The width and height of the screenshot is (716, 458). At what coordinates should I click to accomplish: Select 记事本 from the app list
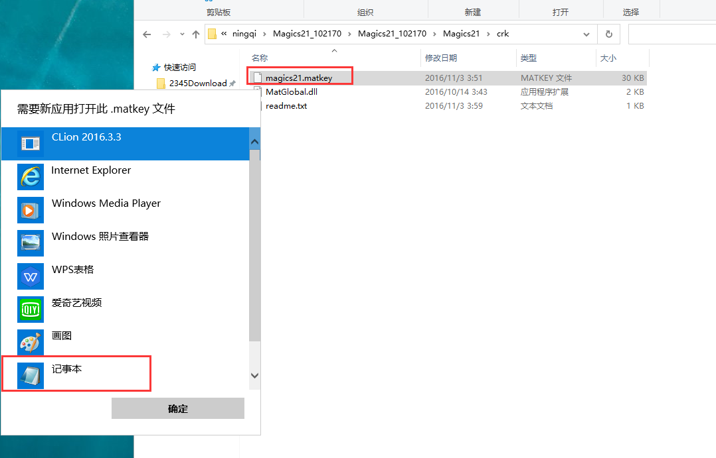click(125, 376)
